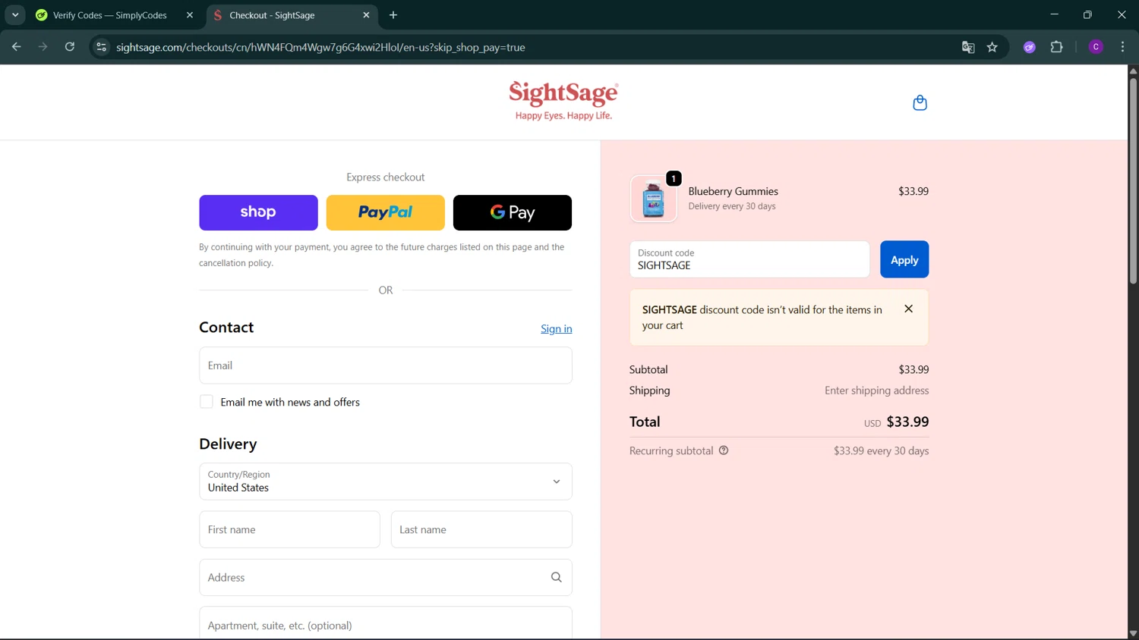Click the address search magnifier icon
This screenshot has width=1139, height=640.
pyautogui.click(x=556, y=578)
